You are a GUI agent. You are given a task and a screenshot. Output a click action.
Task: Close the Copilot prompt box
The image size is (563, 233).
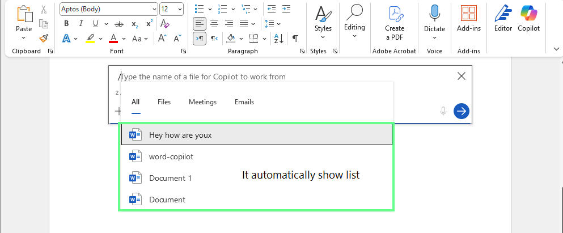coord(462,76)
